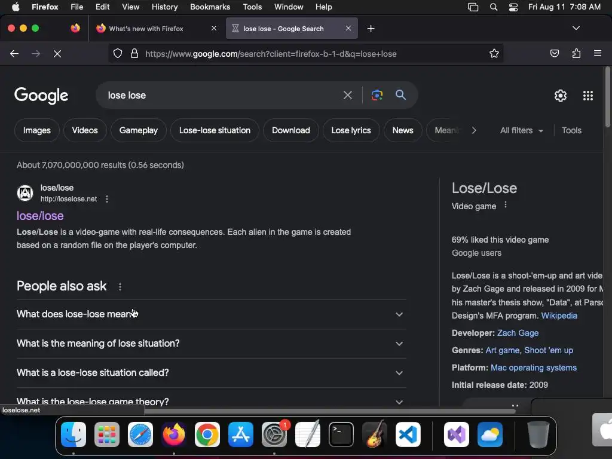Expand What does lose-lose mean question

coord(211,314)
